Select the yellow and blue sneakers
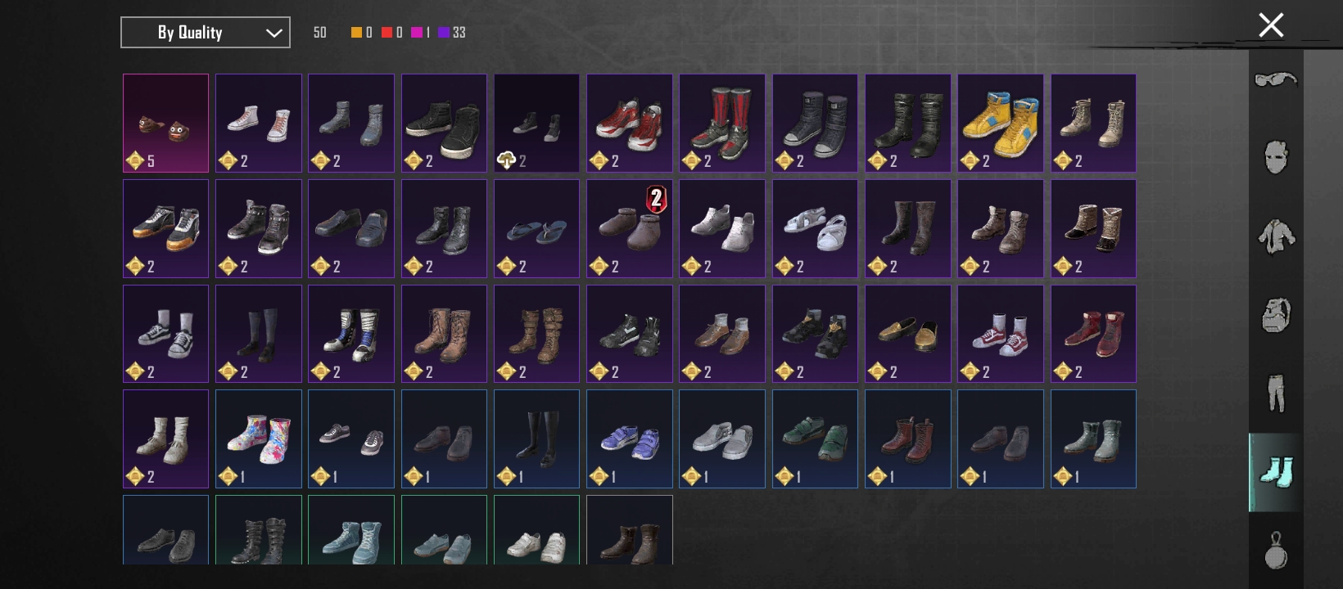 tap(1001, 124)
